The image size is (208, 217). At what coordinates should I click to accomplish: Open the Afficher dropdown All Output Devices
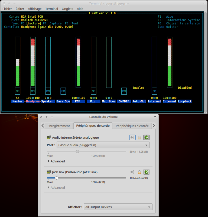pyautogui.click(x=118, y=207)
